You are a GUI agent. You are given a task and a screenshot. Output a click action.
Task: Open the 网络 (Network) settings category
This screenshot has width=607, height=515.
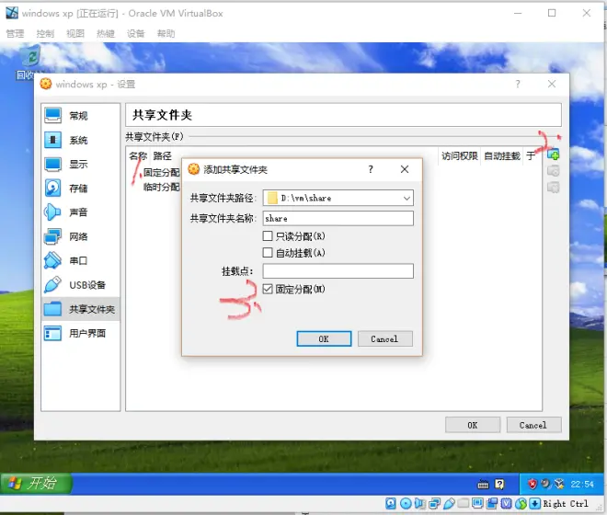80,236
